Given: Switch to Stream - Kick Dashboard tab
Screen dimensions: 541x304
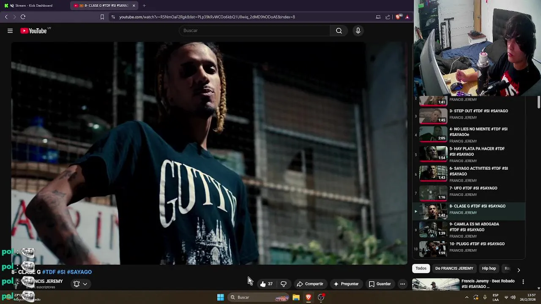Looking at the screenshot, I should pos(34,5).
